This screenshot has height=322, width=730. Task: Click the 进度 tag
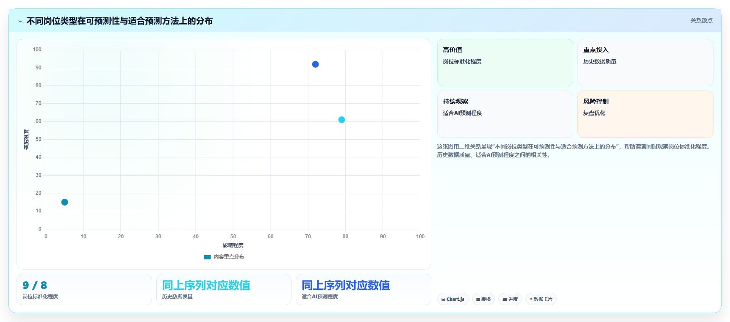510,299
